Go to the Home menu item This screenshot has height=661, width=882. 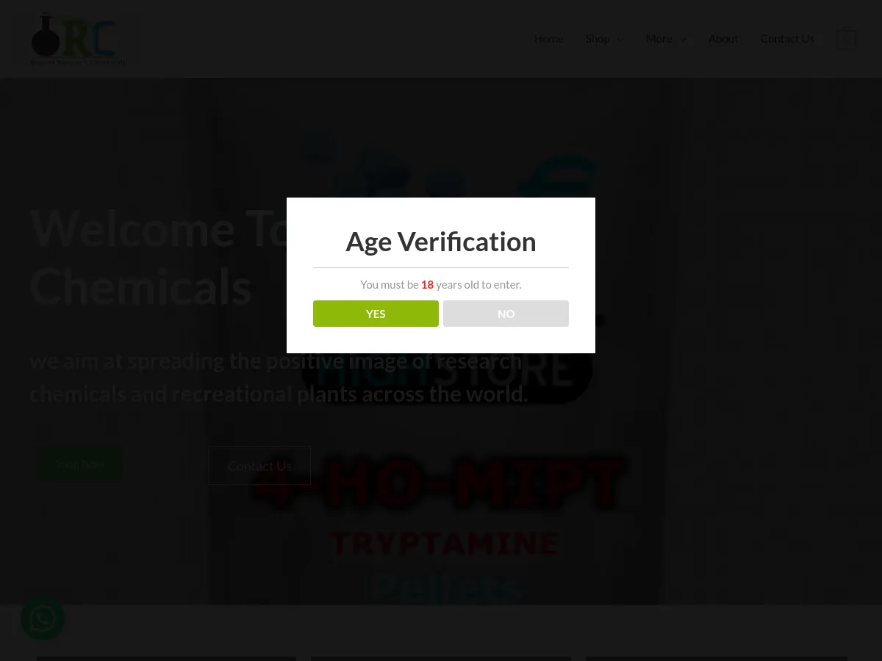tap(548, 39)
